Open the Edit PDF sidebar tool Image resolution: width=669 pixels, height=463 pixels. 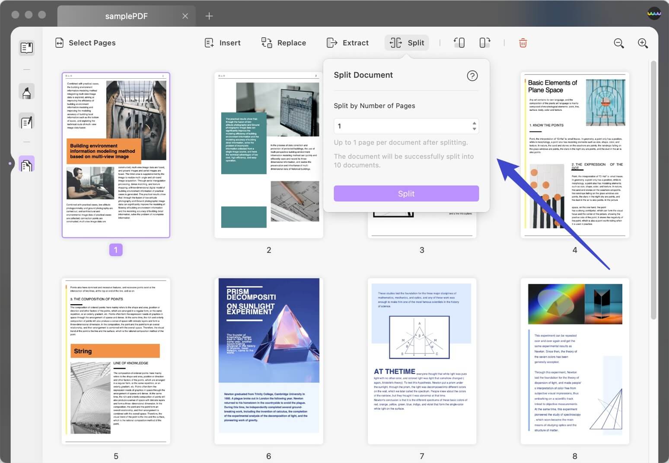click(26, 122)
